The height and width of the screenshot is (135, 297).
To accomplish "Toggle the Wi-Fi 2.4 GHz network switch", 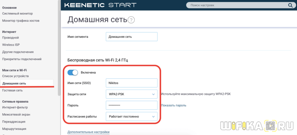I will pyautogui.click(x=73, y=72).
